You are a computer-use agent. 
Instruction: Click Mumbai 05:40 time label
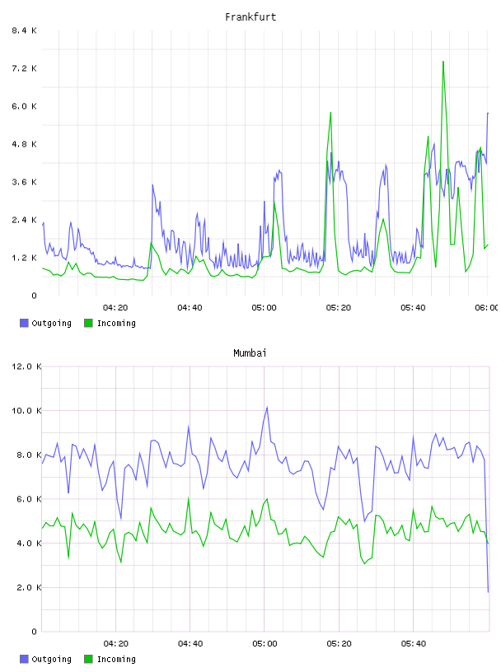[x=414, y=644]
